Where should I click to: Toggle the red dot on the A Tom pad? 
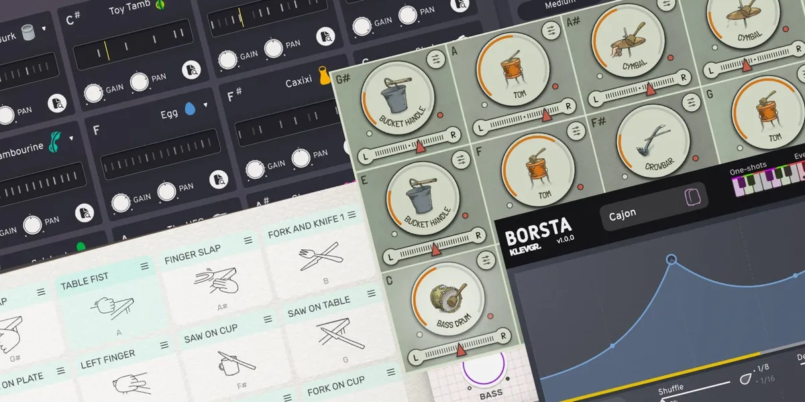tap(555, 87)
